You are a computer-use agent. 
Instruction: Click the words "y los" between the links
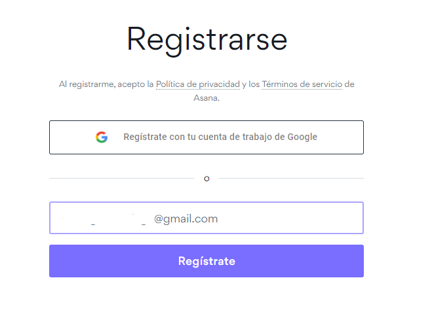click(250, 84)
